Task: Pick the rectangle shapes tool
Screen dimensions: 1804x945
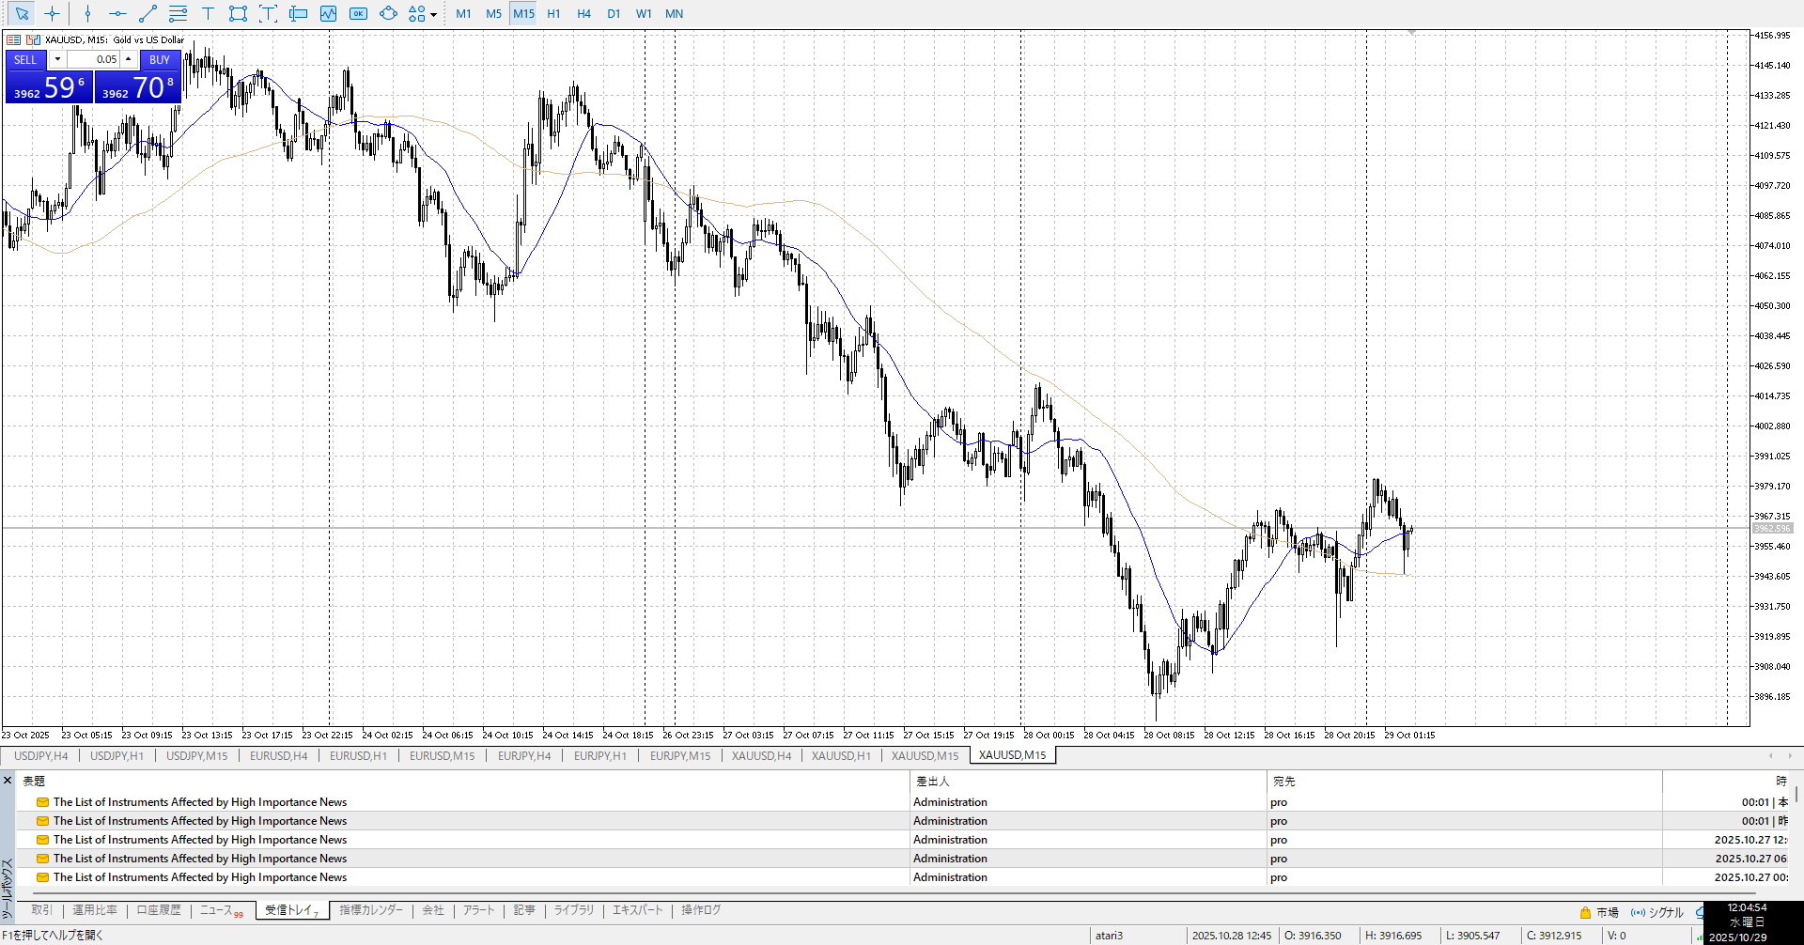Action: (238, 13)
